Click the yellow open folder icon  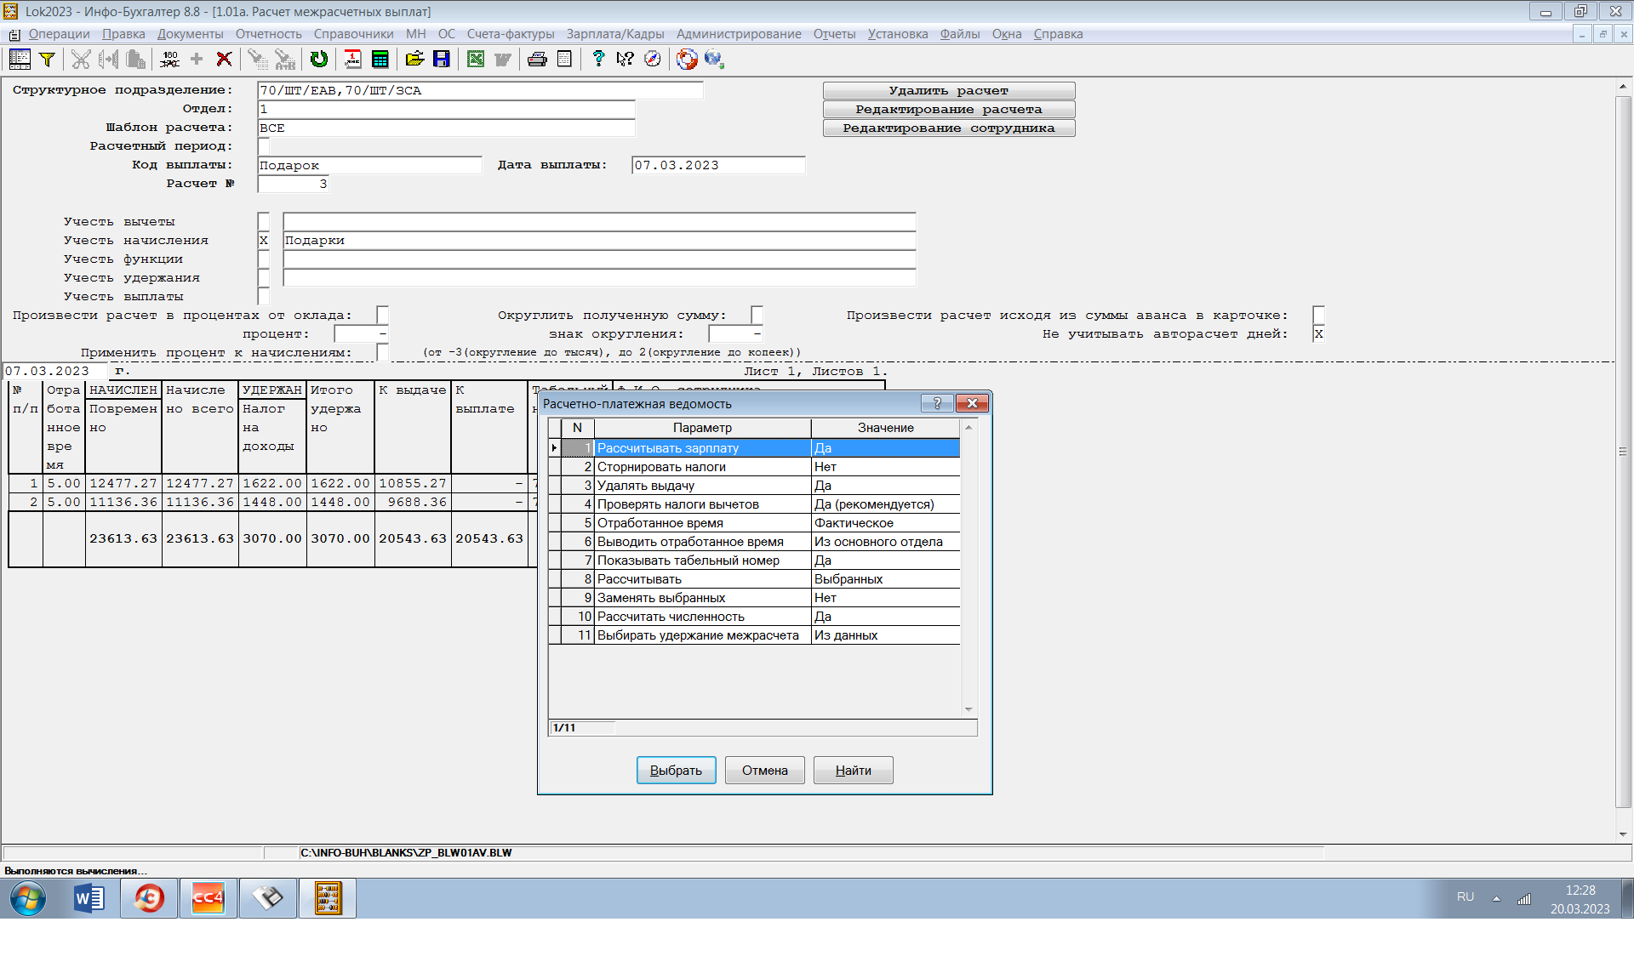(414, 59)
